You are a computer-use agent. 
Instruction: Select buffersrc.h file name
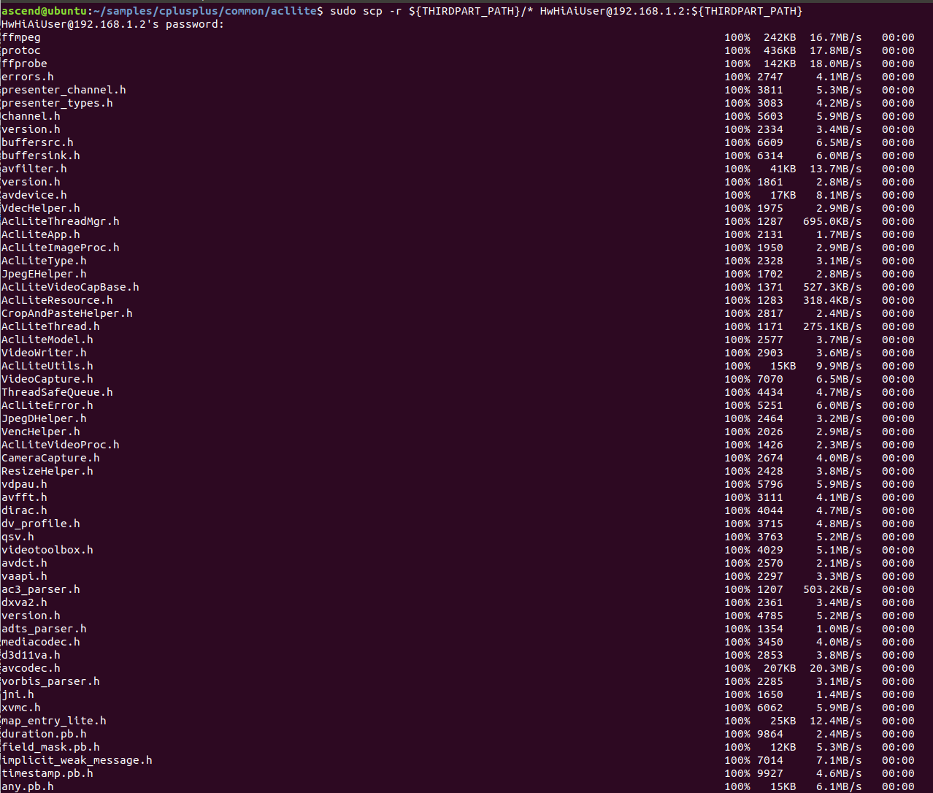click(x=37, y=142)
